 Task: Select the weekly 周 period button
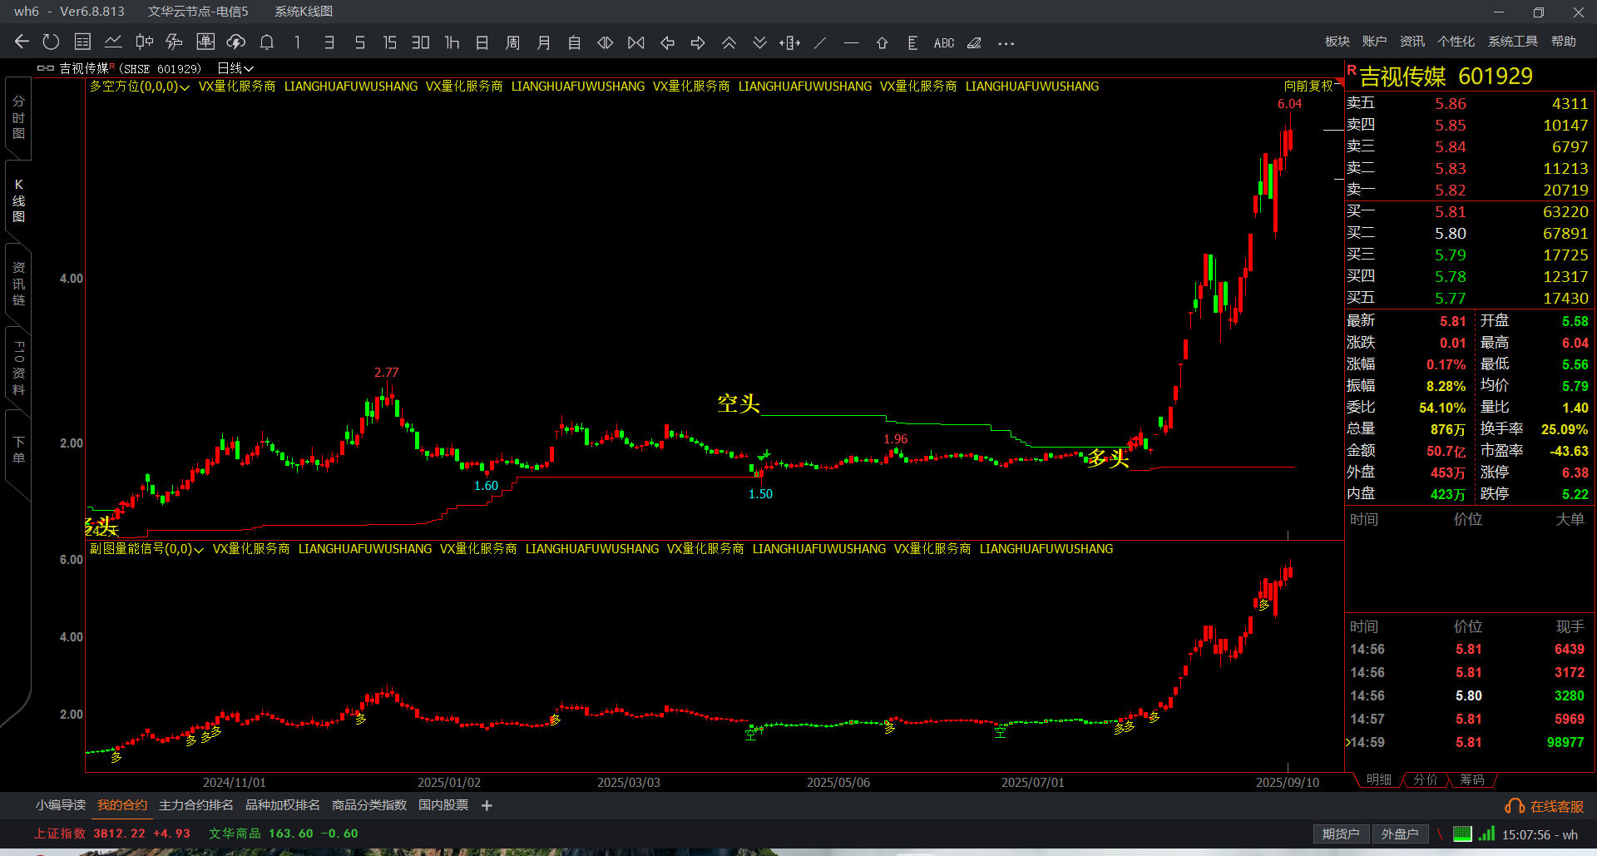coord(512,42)
